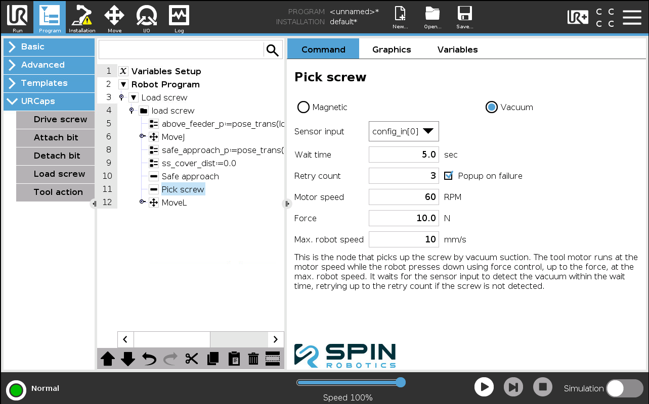Image resolution: width=649 pixels, height=404 pixels.
Task: Toggle the Simulation switch
Action: point(625,388)
